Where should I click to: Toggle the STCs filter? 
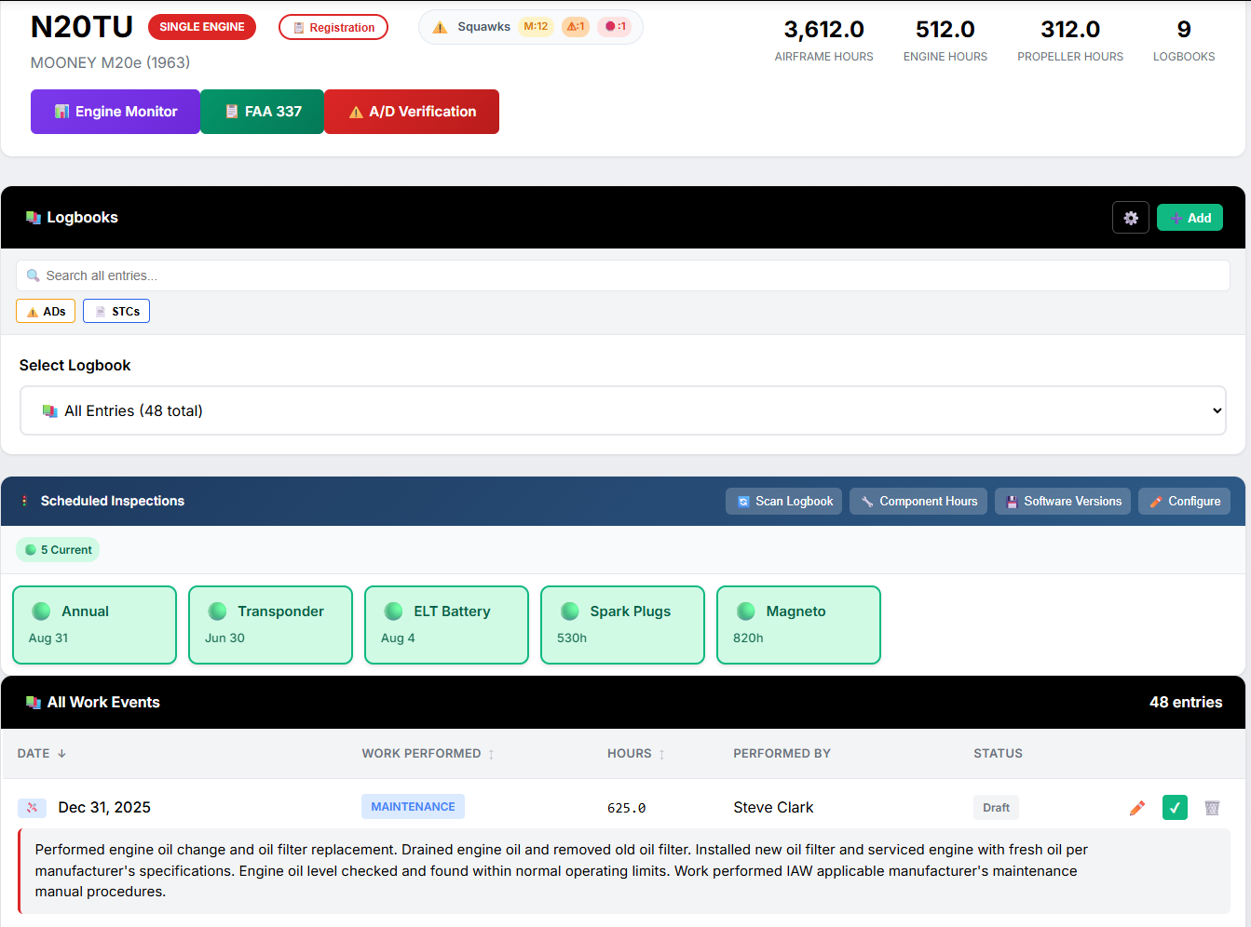pyautogui.click(x=116, y=311)
